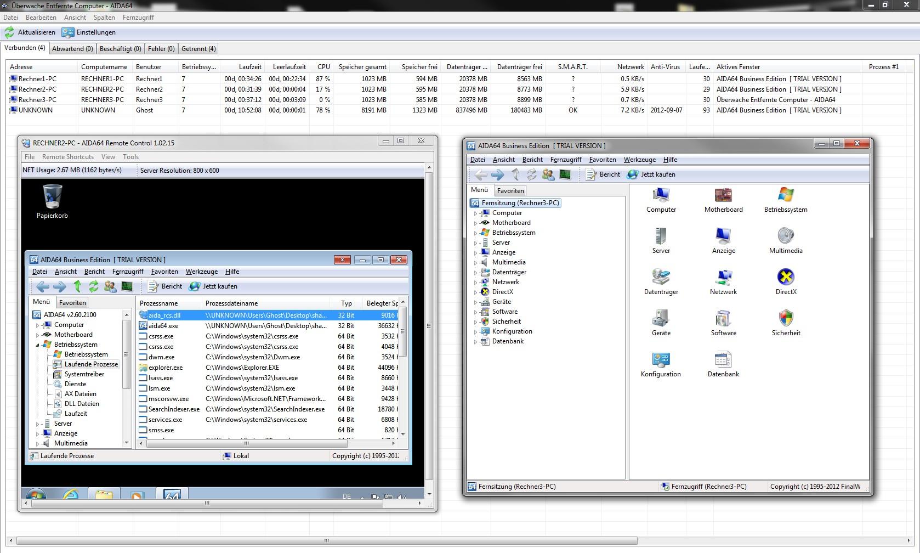This screenshot has height=553, width=920.
Task: Click the Einstellungen toolbar icon
Action: click(x=68, y=32)
